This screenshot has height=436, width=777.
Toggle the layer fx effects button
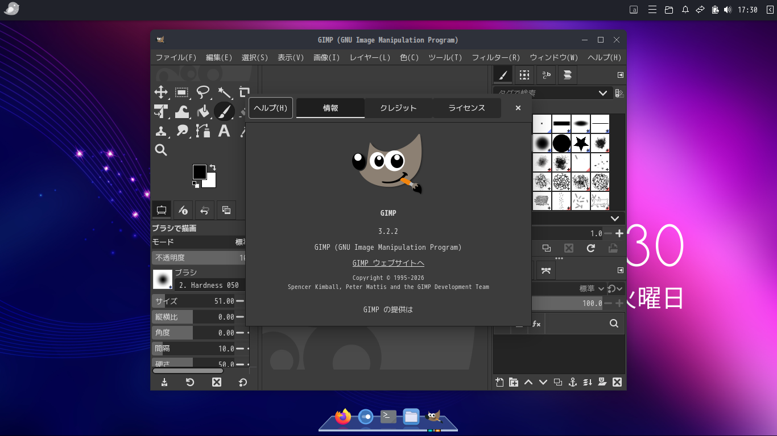click(x=536, y=324)
